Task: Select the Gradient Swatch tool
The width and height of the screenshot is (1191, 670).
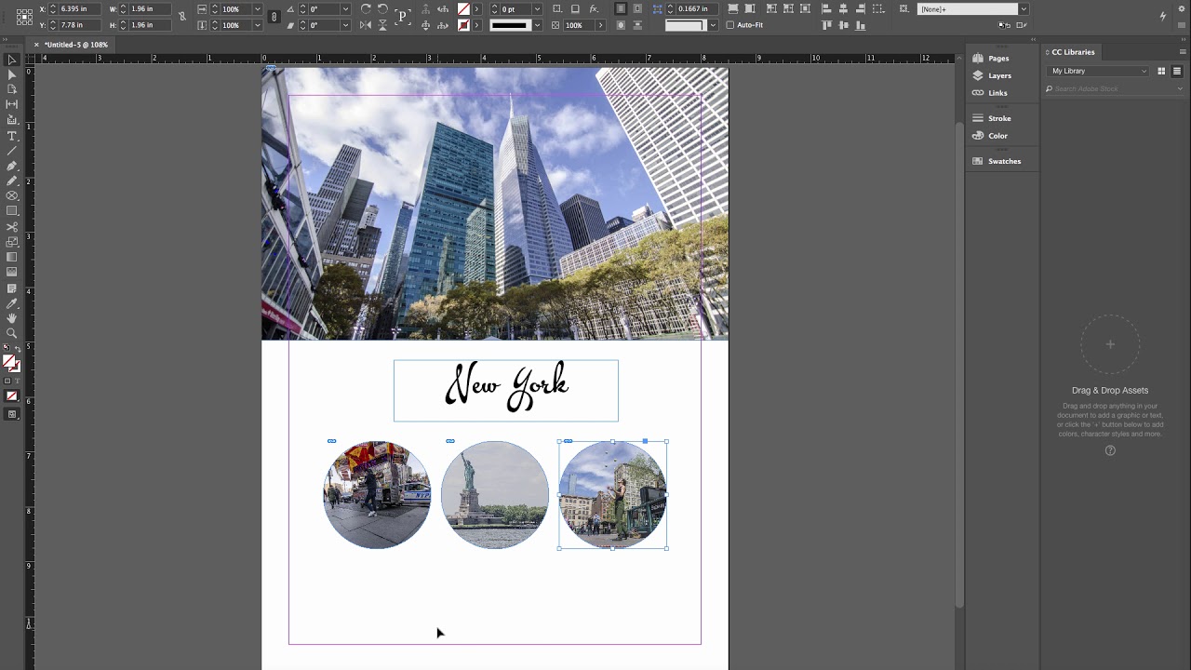Action: 11,257
